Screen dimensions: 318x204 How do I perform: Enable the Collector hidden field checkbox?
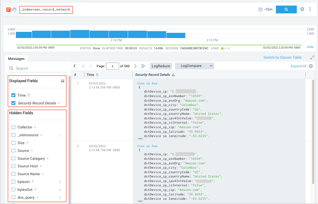point(14,127)
